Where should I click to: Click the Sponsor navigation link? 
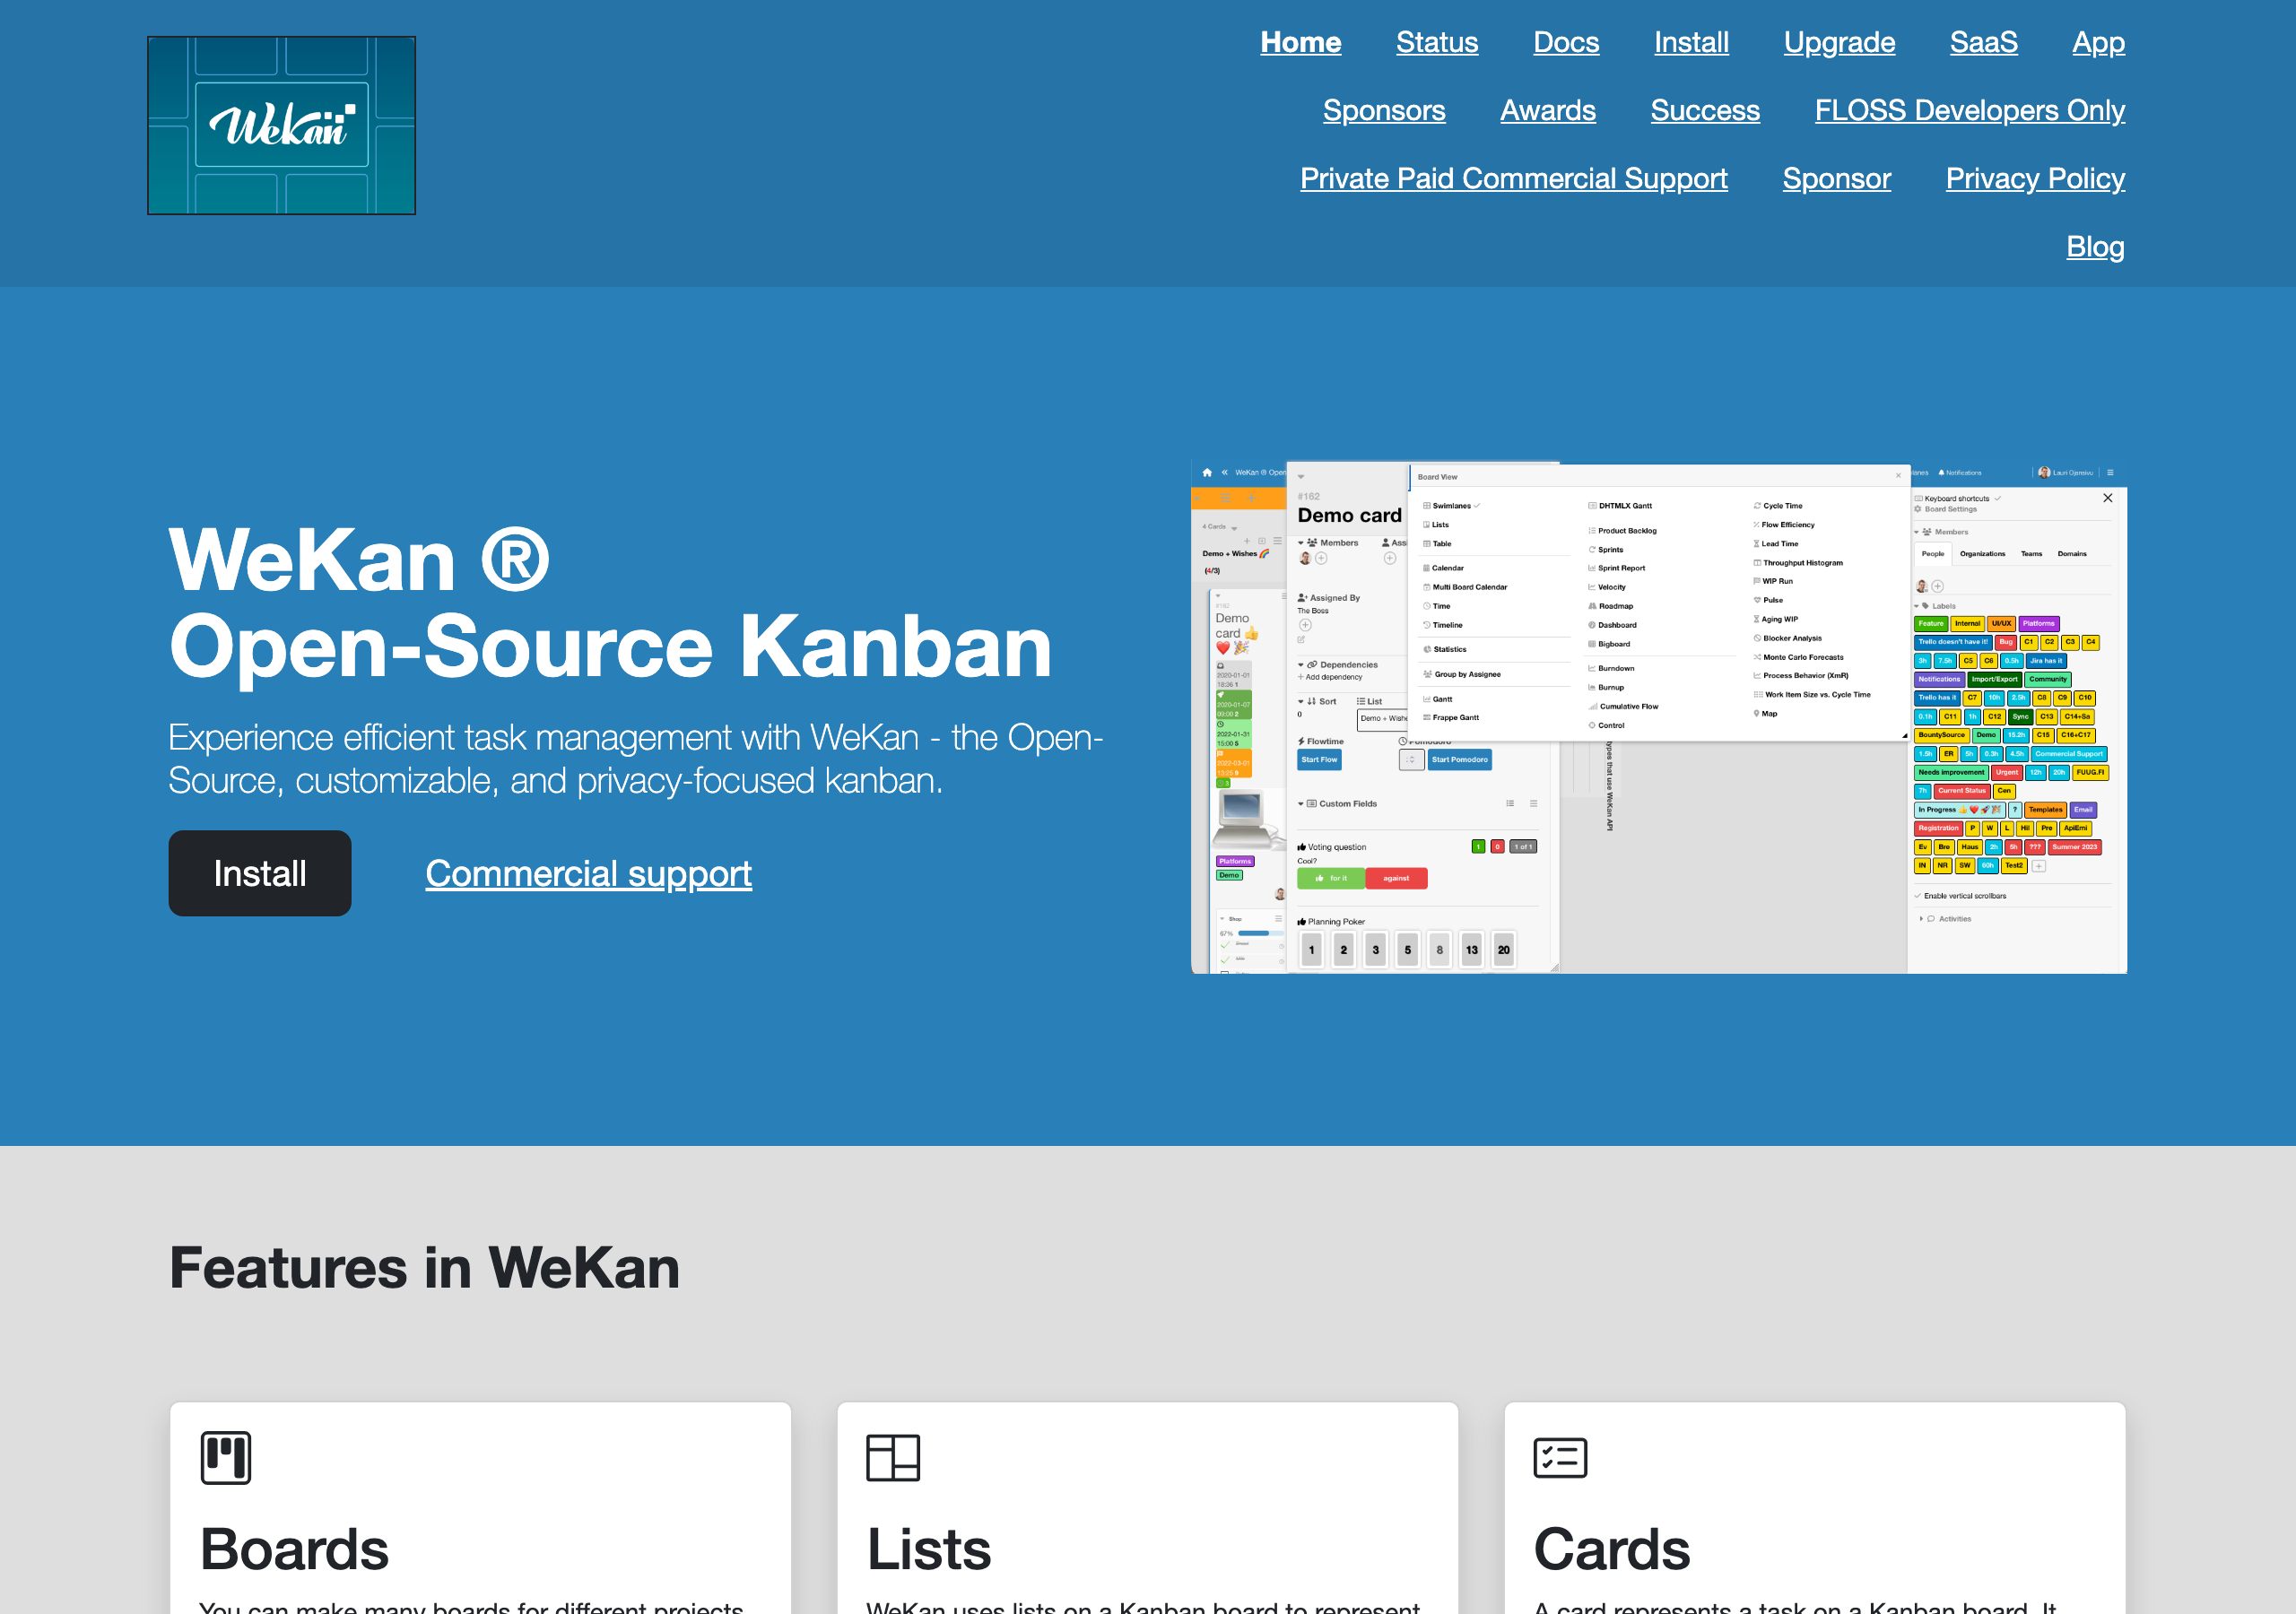[1836, 179]
